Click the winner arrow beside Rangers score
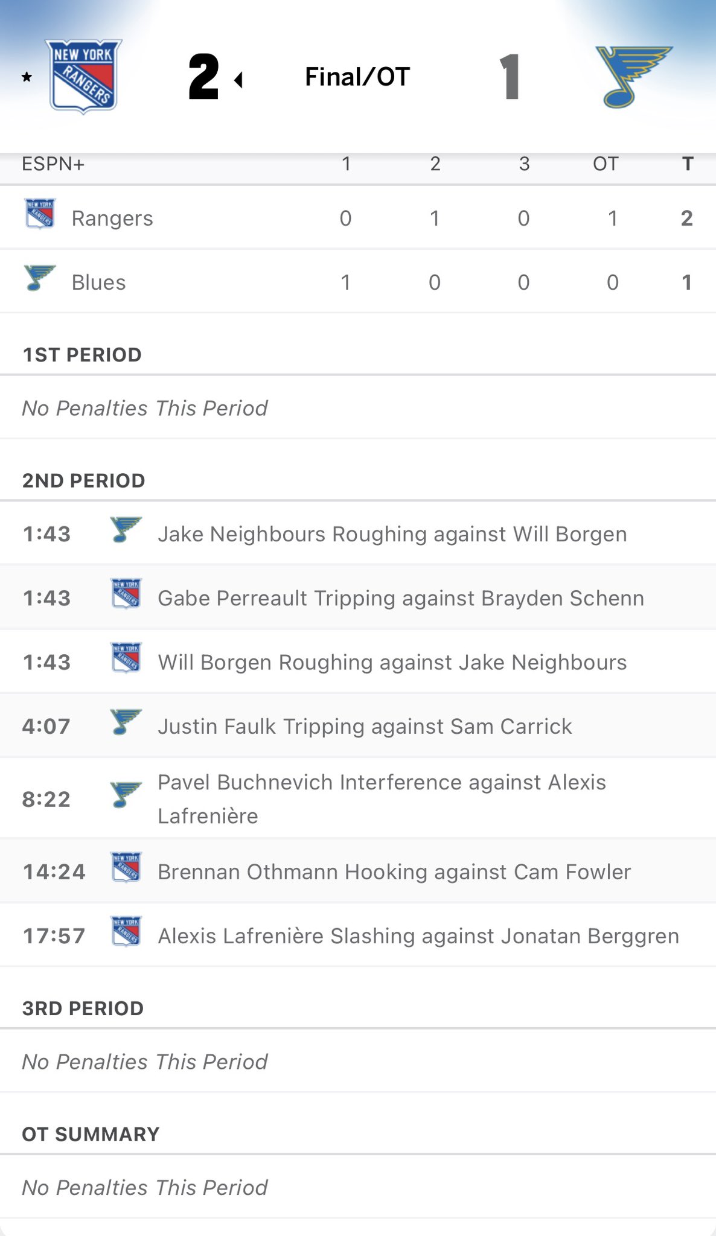 pyautogui.click(x=238, y=80)
